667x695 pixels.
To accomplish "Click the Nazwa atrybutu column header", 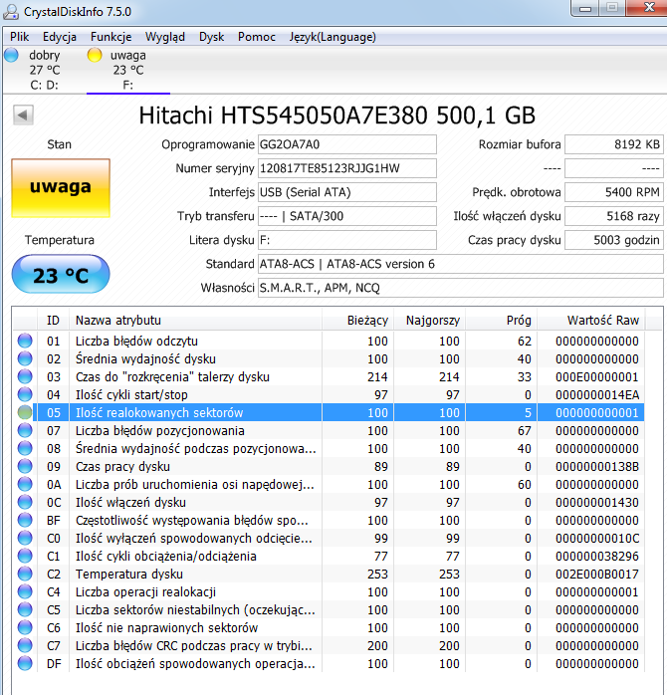I will pos(195,321).
